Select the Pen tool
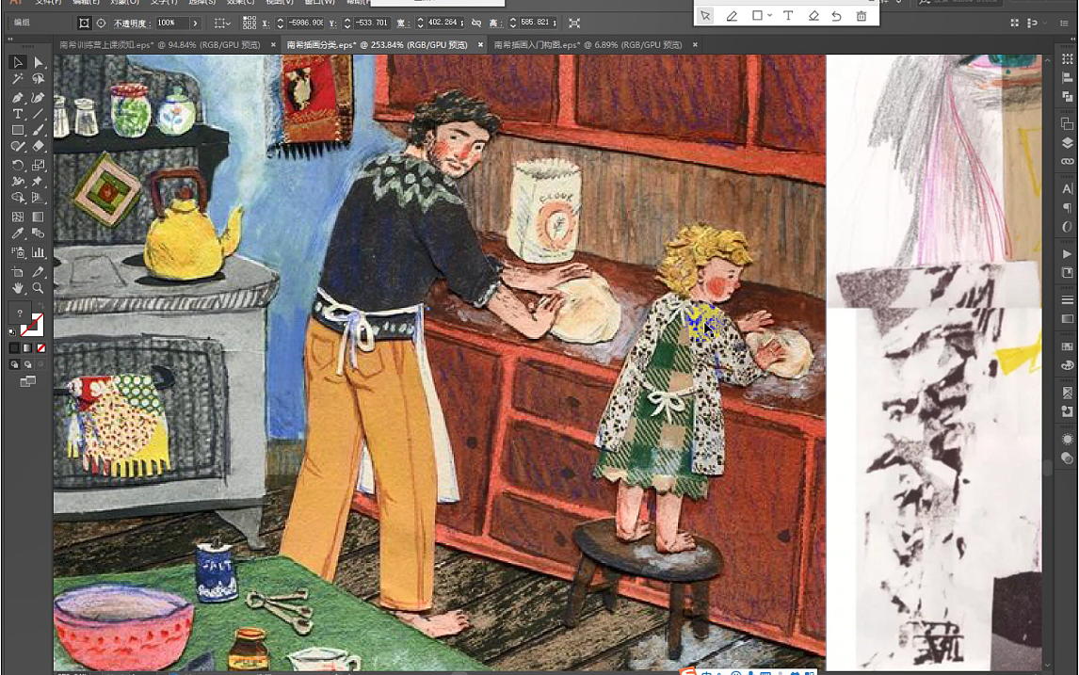 click(x=18, y=97)
